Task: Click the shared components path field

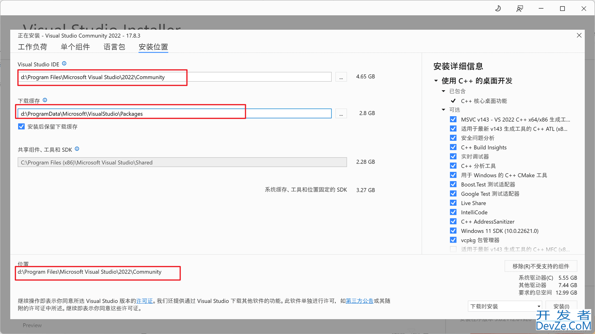Action: (x=182, y=162)
